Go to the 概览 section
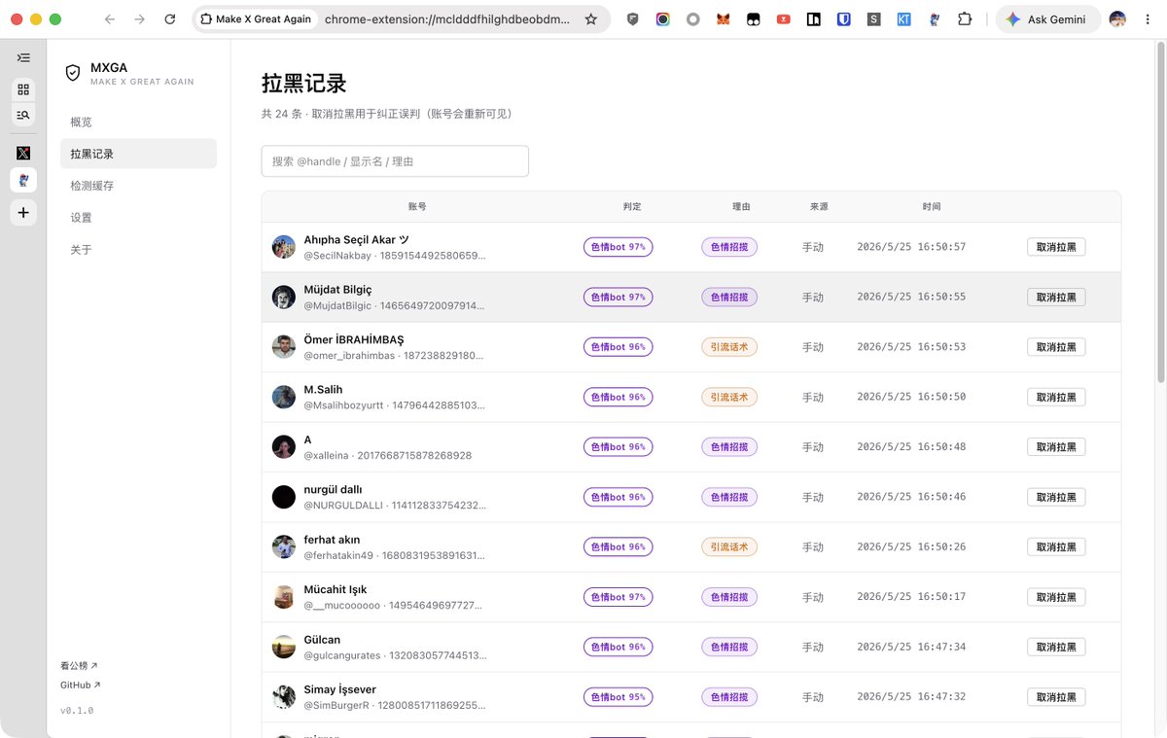 pos(138,122)
